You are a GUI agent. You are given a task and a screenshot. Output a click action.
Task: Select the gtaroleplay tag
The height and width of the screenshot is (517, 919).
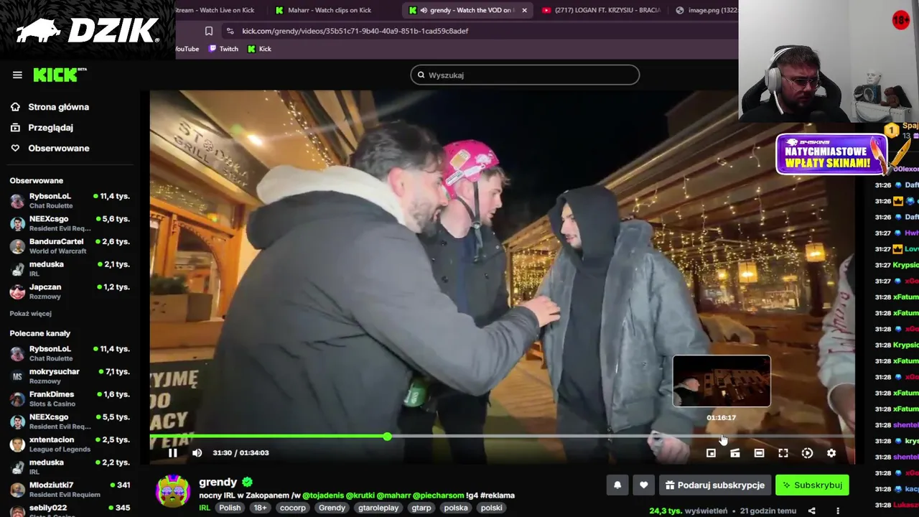(378, 508)
